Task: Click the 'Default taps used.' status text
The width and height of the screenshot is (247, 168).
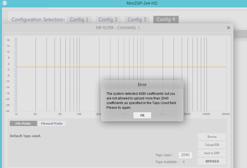Action: (x=25, y=136)
